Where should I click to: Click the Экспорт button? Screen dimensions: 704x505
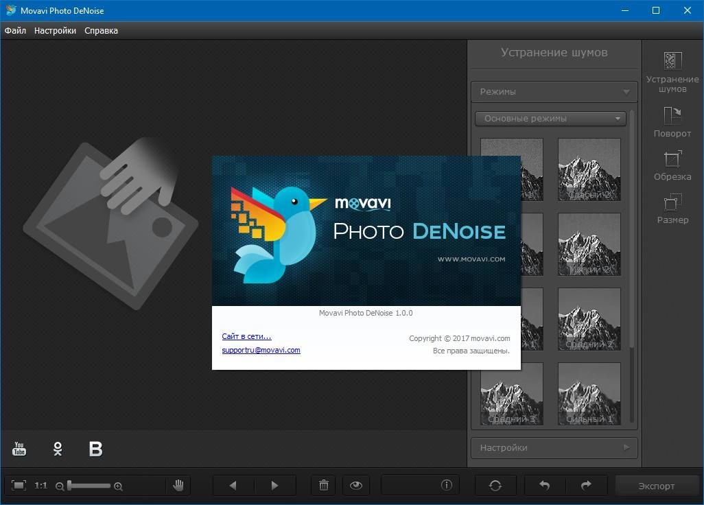pyautogui.click(x=657, y=486)
